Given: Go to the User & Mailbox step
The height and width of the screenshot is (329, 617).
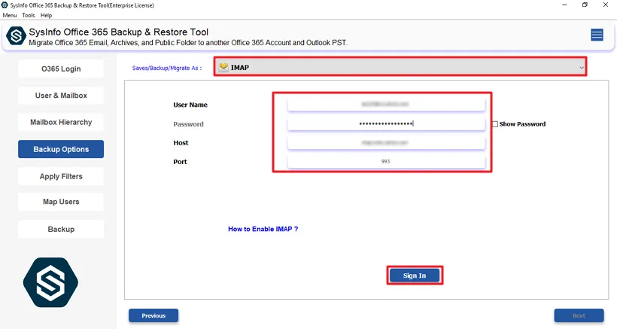Looking at the screenshot, I should tap(61, 96).
